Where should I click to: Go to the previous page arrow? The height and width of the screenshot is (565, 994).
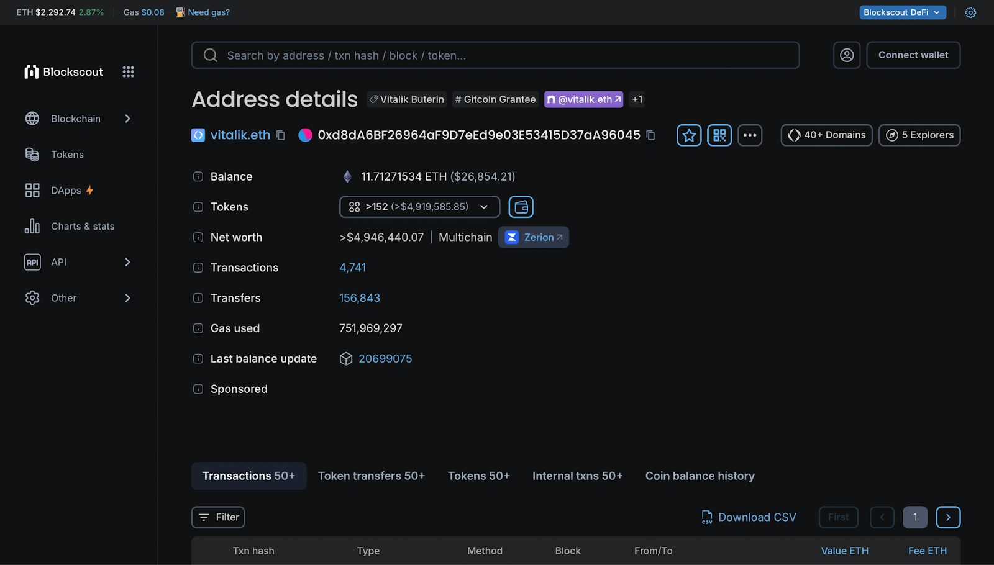[882, 517]
